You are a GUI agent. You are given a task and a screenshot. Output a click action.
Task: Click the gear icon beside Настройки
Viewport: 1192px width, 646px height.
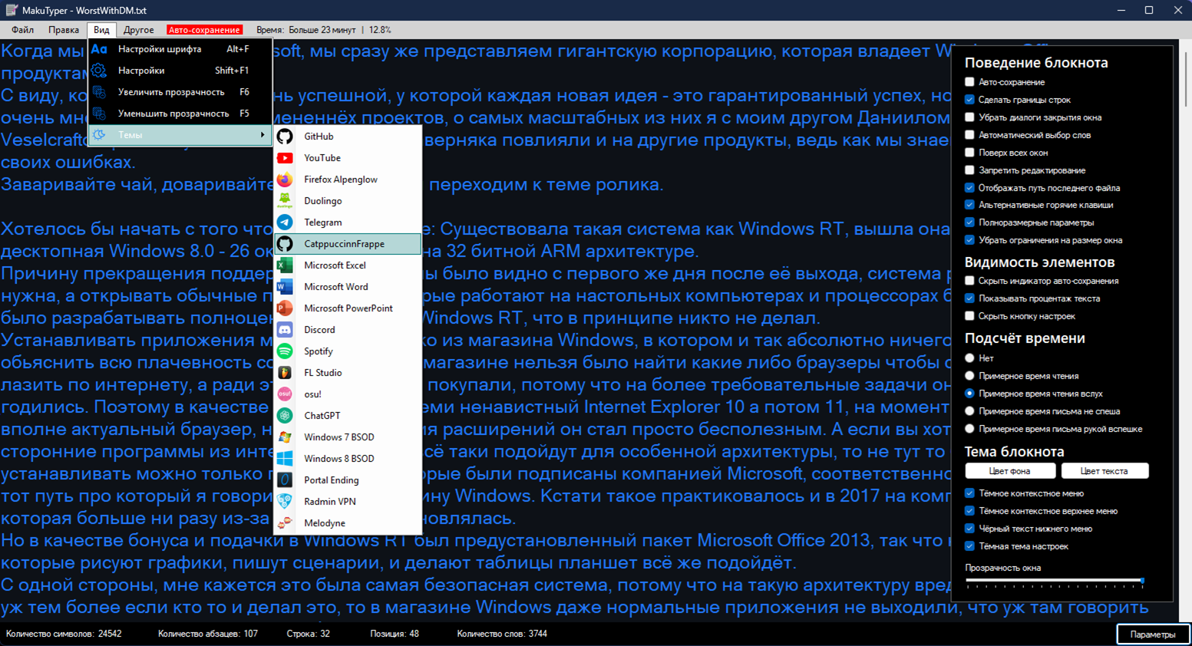click(x=99, y=71)
